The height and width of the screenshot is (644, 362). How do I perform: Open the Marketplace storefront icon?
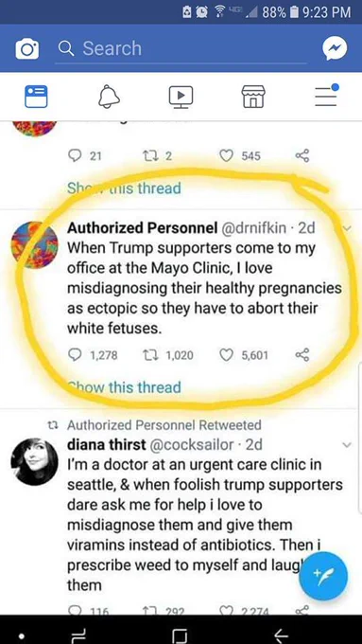(x=253, y=97)
